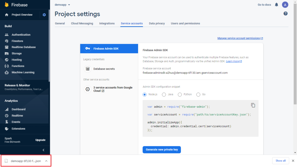Click Show all downloads button

click(x=280, y=161)
